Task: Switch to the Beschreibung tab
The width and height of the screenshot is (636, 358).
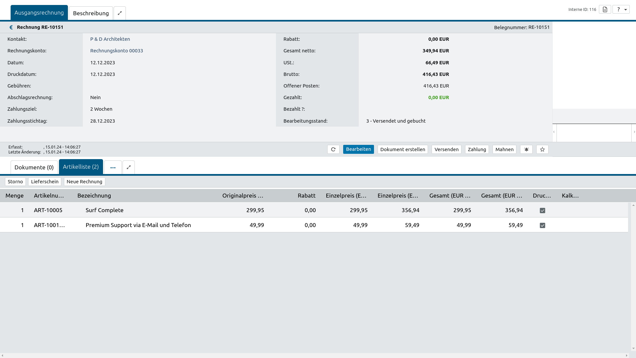Action: [91, 13]
